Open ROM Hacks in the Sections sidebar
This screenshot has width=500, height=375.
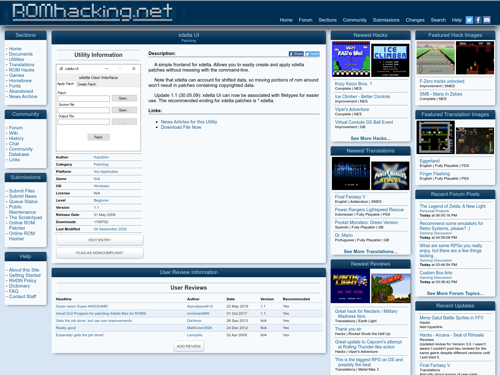pos(22,70)
